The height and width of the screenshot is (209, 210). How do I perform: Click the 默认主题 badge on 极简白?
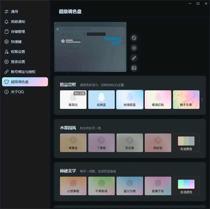coord(79,93)
